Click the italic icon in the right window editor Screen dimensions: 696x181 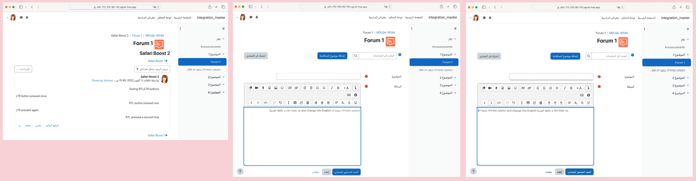pyautogui.click(x=565, y=88)
